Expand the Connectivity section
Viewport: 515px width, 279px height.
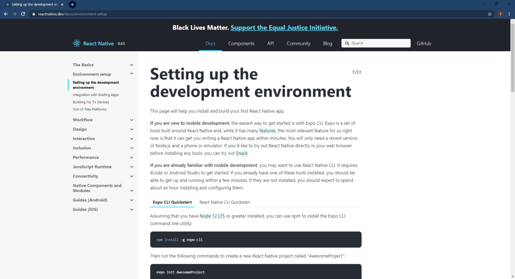pos(103,176)
